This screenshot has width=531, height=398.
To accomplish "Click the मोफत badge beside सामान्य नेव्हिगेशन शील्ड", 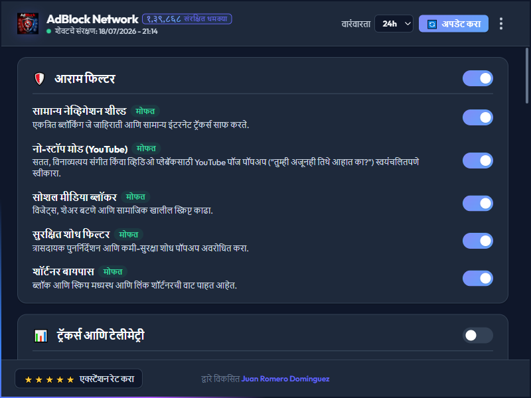I will tap(145, 111).
